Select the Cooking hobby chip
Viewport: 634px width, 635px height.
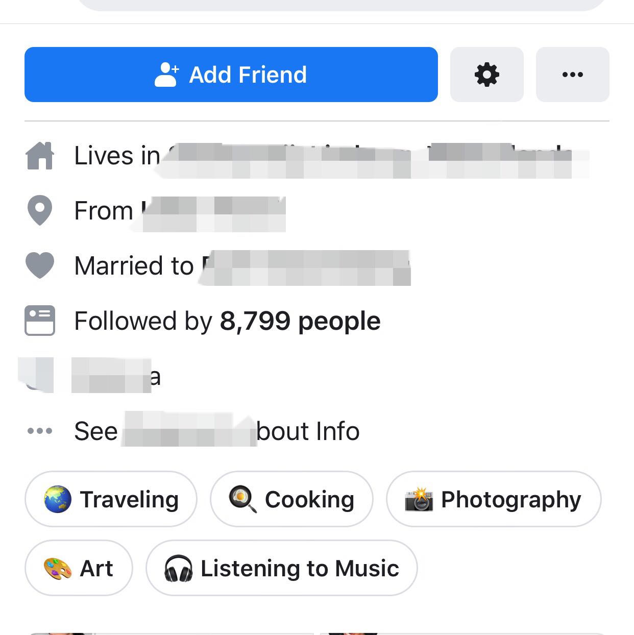[x=291, y=499]
